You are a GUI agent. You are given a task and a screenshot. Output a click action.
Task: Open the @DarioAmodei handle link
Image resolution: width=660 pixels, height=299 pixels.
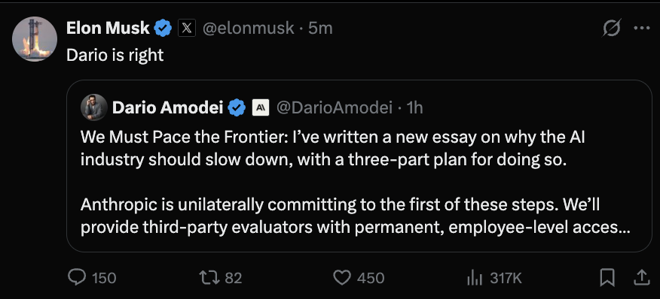[335, 108]
